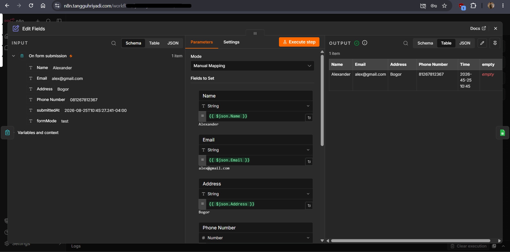
Task: Click the Execute step button
Action: pos(299,42)
